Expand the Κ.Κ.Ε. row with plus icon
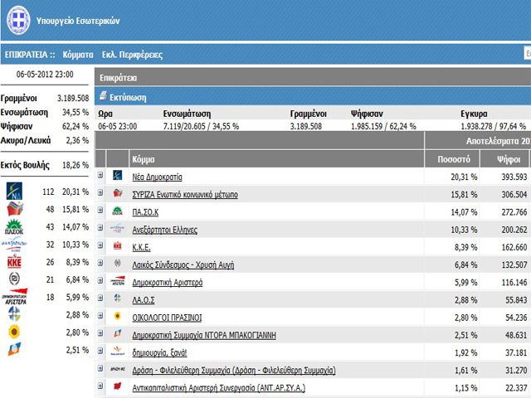Image resolution: width=531 pixels, height=398 pixels. [x=100, y=247]
